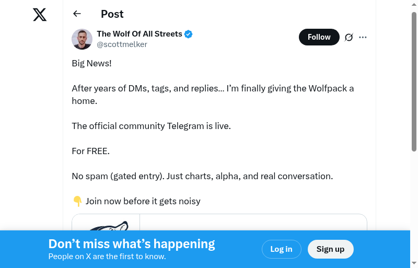Open The Wolf Of All Streets profile name

(140, 34)
